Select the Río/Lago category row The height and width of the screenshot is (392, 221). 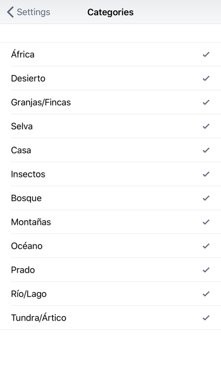(111, 294)
